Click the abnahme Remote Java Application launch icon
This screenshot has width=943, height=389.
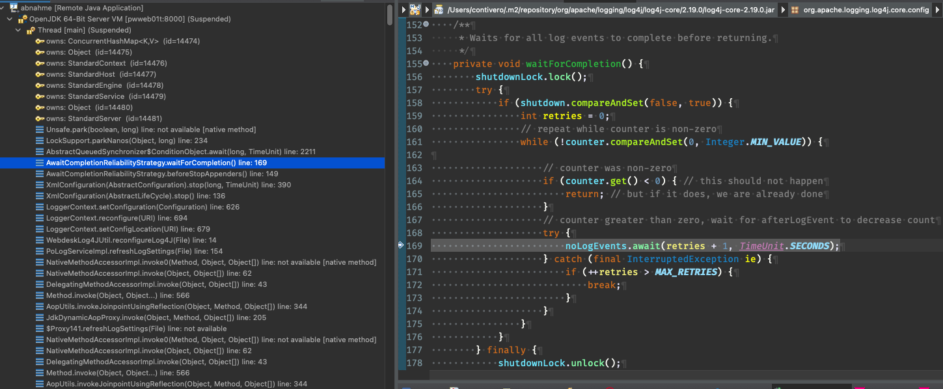point(13,8)
